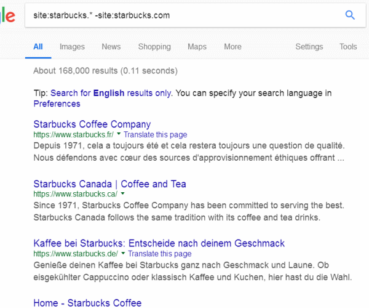Expand the More search options menu
Viewport: 369px width, 308px height.
tap(232, 47)
